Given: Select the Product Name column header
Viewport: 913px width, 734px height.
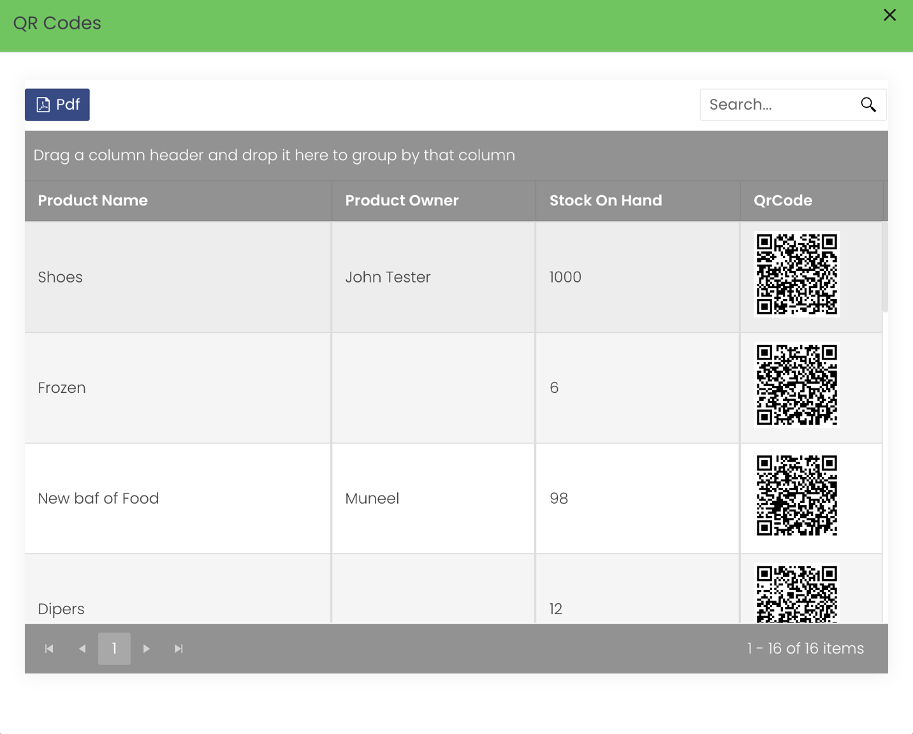Looking at the screenshot, I should point(93,200).
